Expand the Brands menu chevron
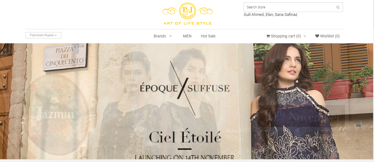The image size is (374, 162). tap(171, 36)
